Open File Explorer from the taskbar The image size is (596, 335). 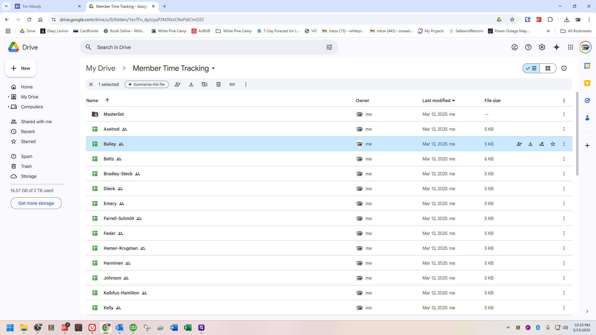[24, 328]
